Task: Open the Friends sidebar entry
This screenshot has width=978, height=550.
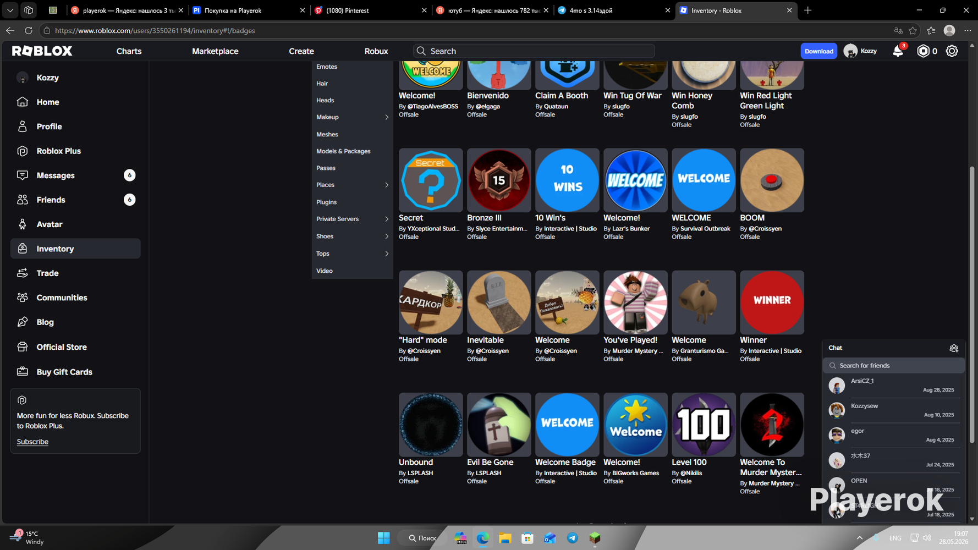Action: (x=75, y=200)
